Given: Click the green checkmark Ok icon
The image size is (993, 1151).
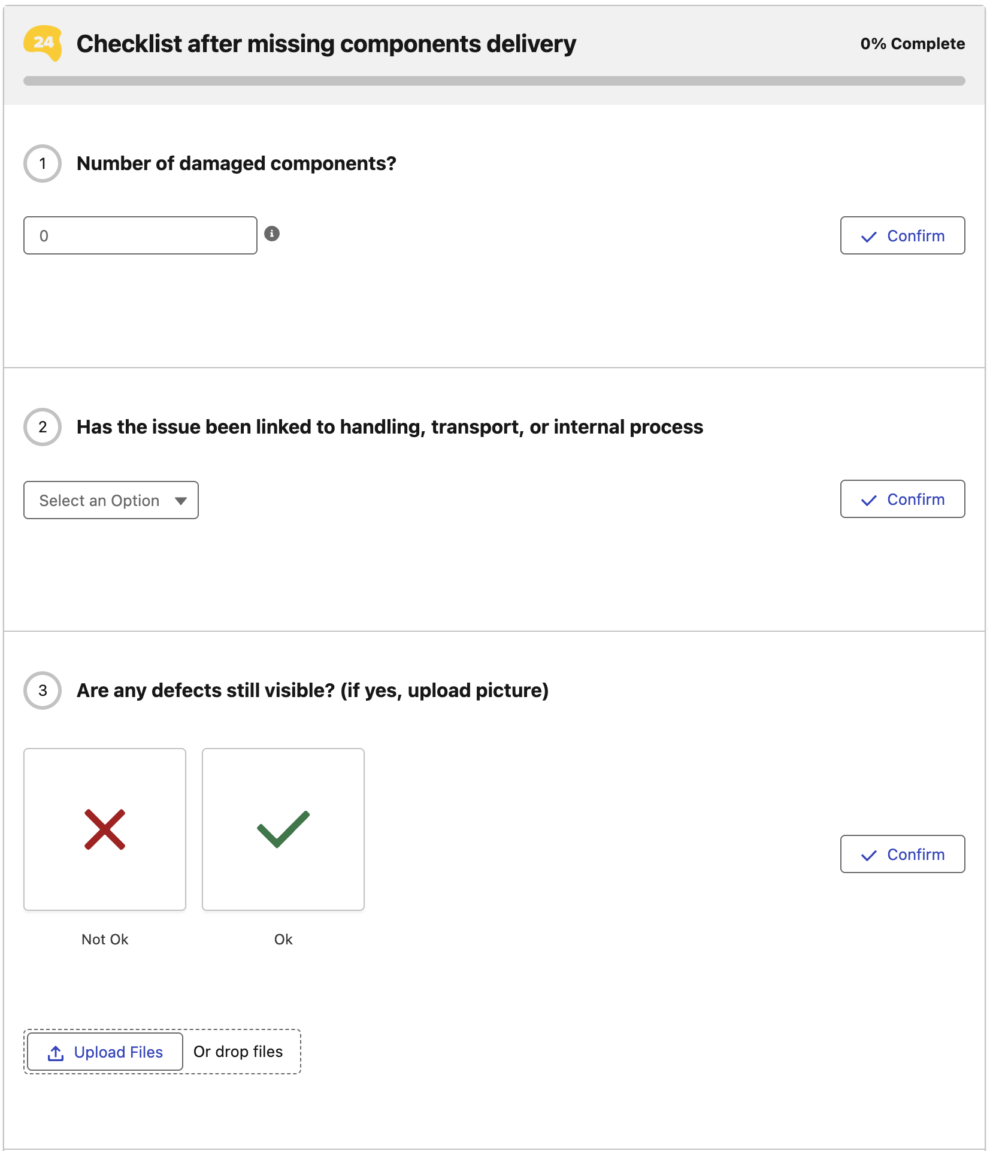Looking at the screenshot, I should (x=283, y=829).
